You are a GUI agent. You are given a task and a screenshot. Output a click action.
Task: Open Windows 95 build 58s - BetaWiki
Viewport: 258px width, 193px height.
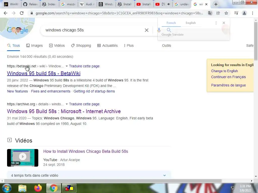(44, 73)
